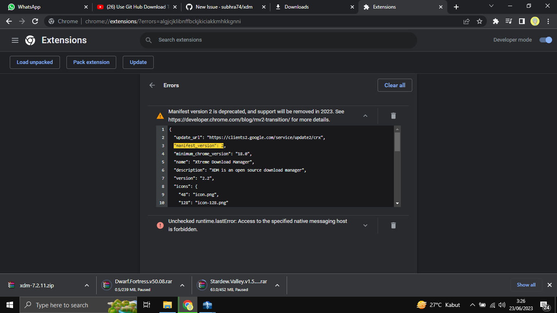Launch Xtreme Download Manager from the taskbar
The height and width of the screenshot is (313, 557).
pos(207,305)
